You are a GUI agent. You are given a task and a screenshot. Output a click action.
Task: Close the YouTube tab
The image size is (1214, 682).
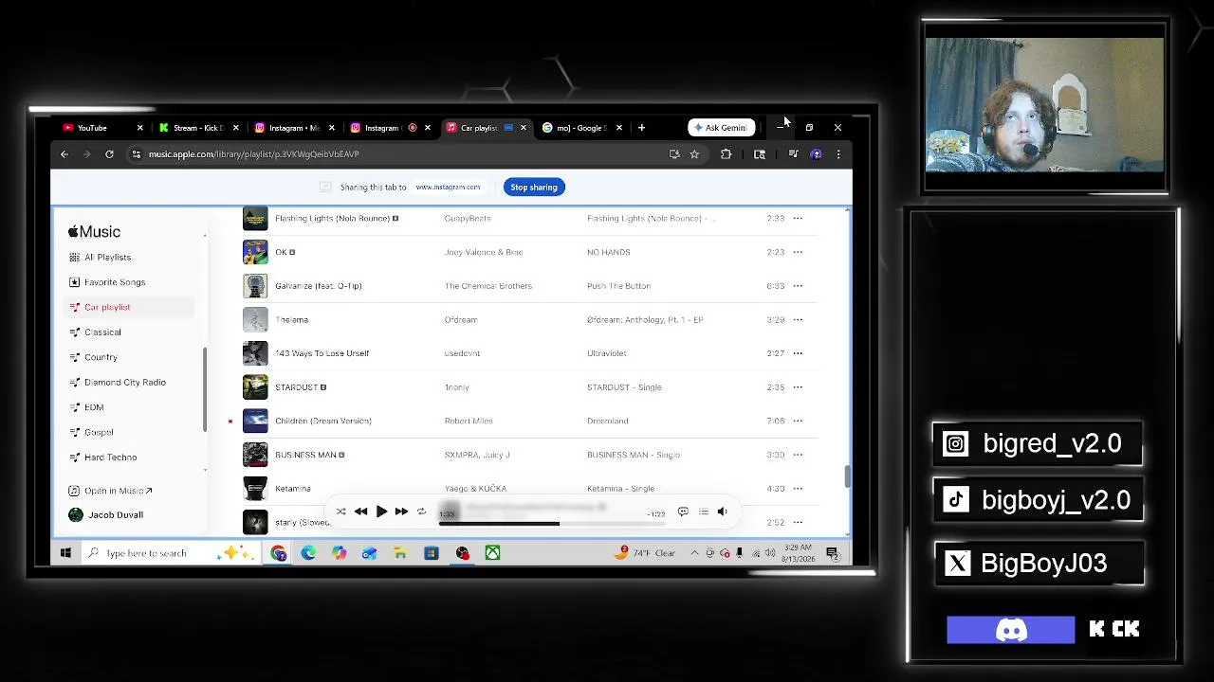click(x=140, y=128)
